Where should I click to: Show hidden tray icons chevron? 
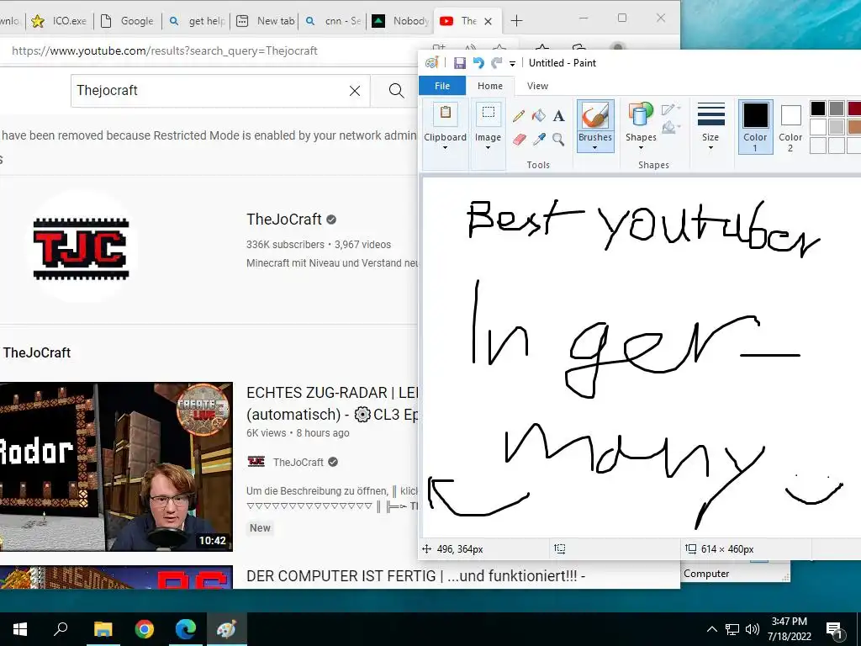[x=711, y=629]
